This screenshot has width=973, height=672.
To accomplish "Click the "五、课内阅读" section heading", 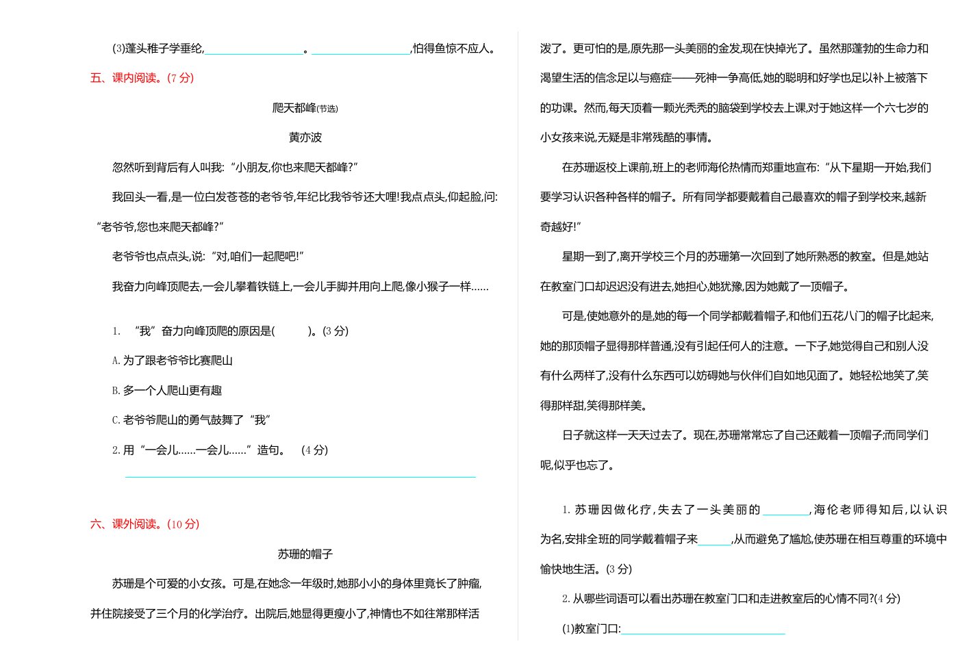I will click(x=142, y=78).
